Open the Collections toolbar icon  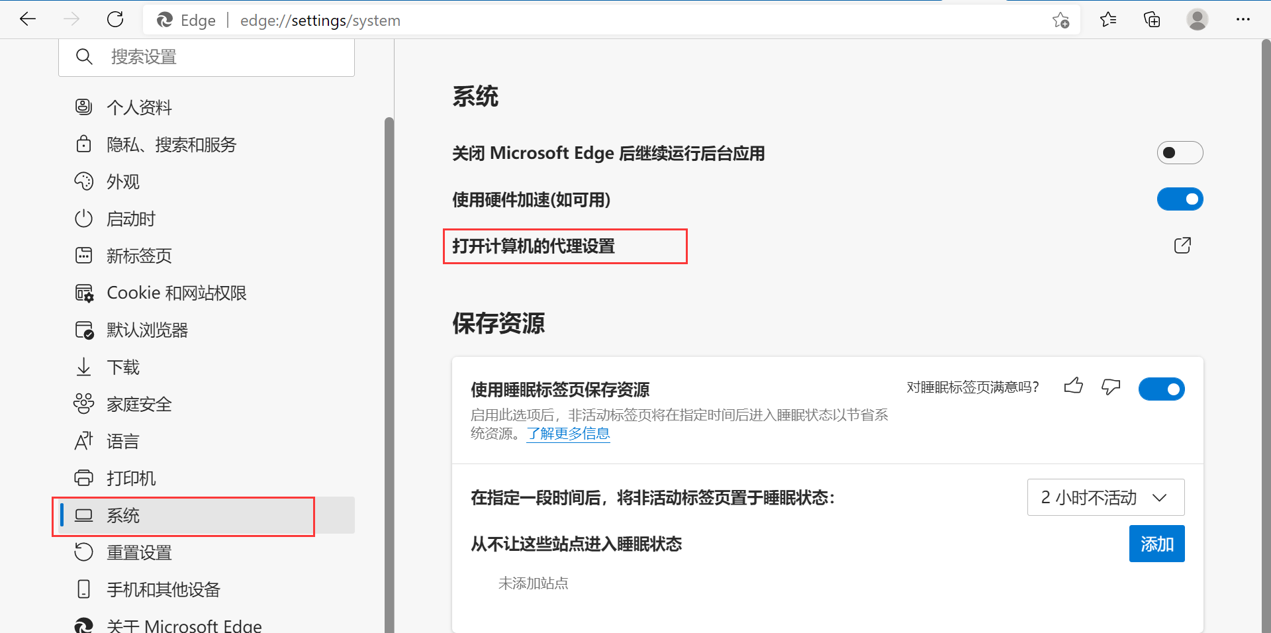(x=1153, y=19)
